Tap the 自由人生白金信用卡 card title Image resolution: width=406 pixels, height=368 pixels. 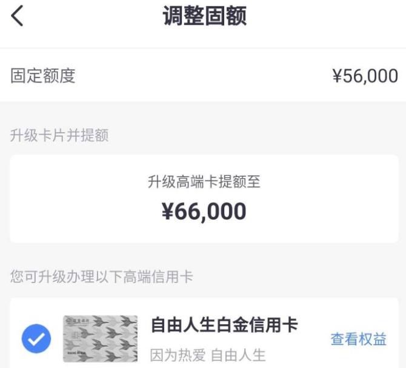click(x=224, y=325)
